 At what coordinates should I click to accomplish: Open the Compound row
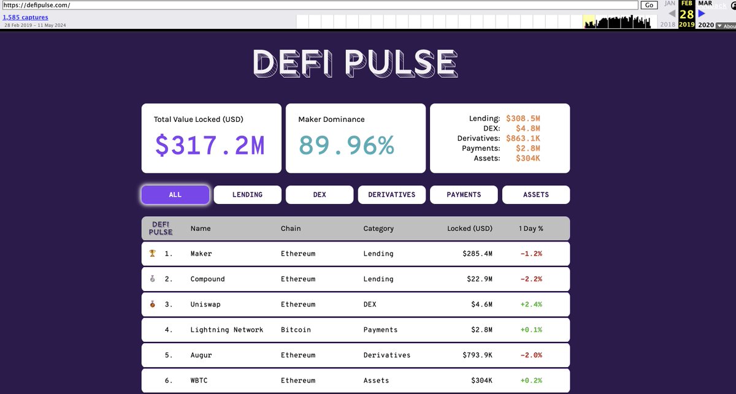coord(356,279)
